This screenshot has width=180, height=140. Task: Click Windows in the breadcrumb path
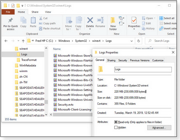(64, 41)
